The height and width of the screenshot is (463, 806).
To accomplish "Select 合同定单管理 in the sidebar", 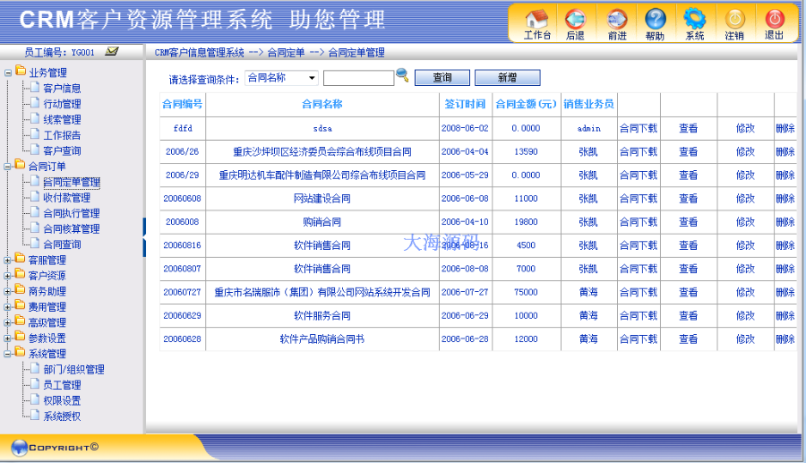I will pyautogui.click(x=72, y=182).
